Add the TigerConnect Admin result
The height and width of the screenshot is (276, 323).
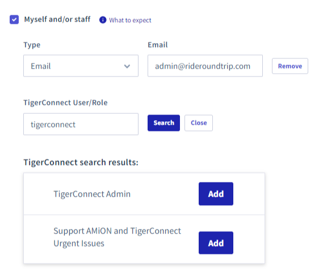pyautogui.click(x=216, y=194)
